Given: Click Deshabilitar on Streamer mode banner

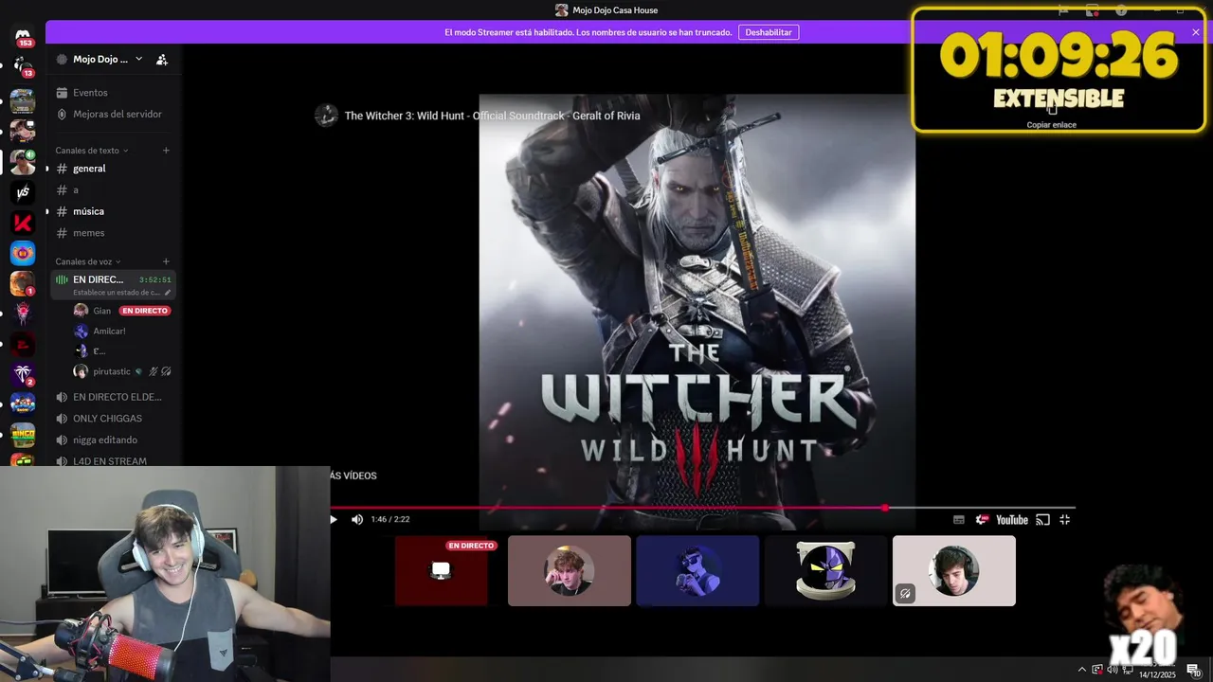Looking at the screenshot, I should tap(769, 32).
